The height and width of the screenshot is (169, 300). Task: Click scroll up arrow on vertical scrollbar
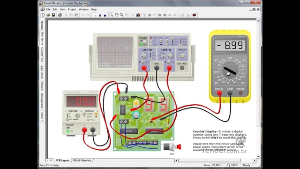click(258, 20)
